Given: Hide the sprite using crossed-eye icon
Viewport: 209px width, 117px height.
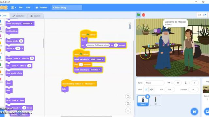Looking at the screenshot, I should point(152,90).
